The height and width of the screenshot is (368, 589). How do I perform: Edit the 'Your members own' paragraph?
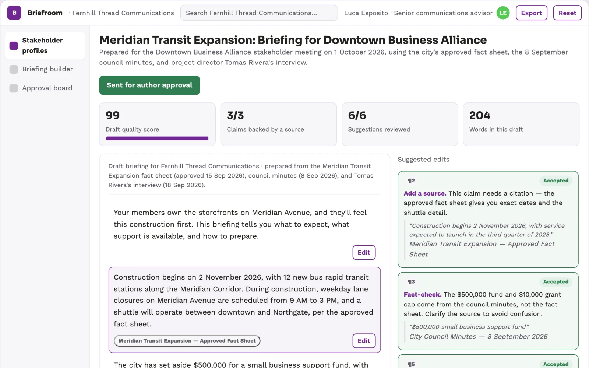coord(364,252)
